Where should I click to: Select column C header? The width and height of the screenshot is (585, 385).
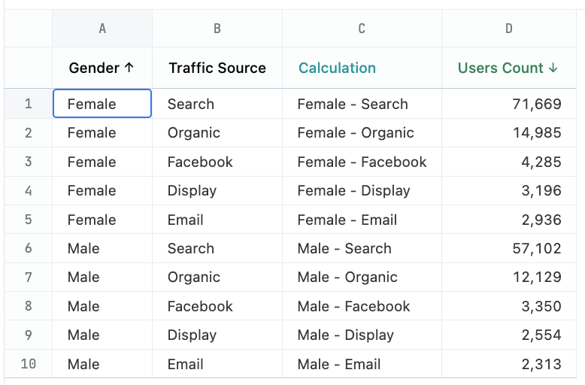click(362, 29)
